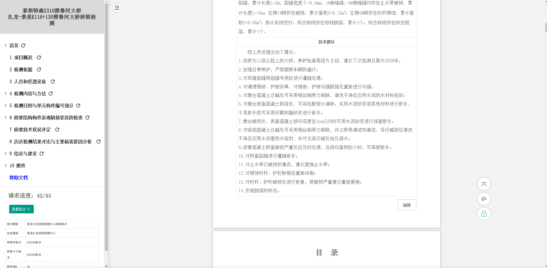The image size is (547, 268).
Task: Expand the 6 桥梁结构构件表观缺损状况的检查 node
Action: pos(5,118)
